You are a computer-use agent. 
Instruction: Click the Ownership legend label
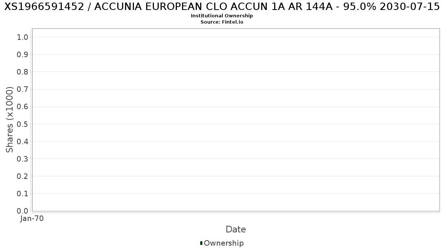pos(223,243)
